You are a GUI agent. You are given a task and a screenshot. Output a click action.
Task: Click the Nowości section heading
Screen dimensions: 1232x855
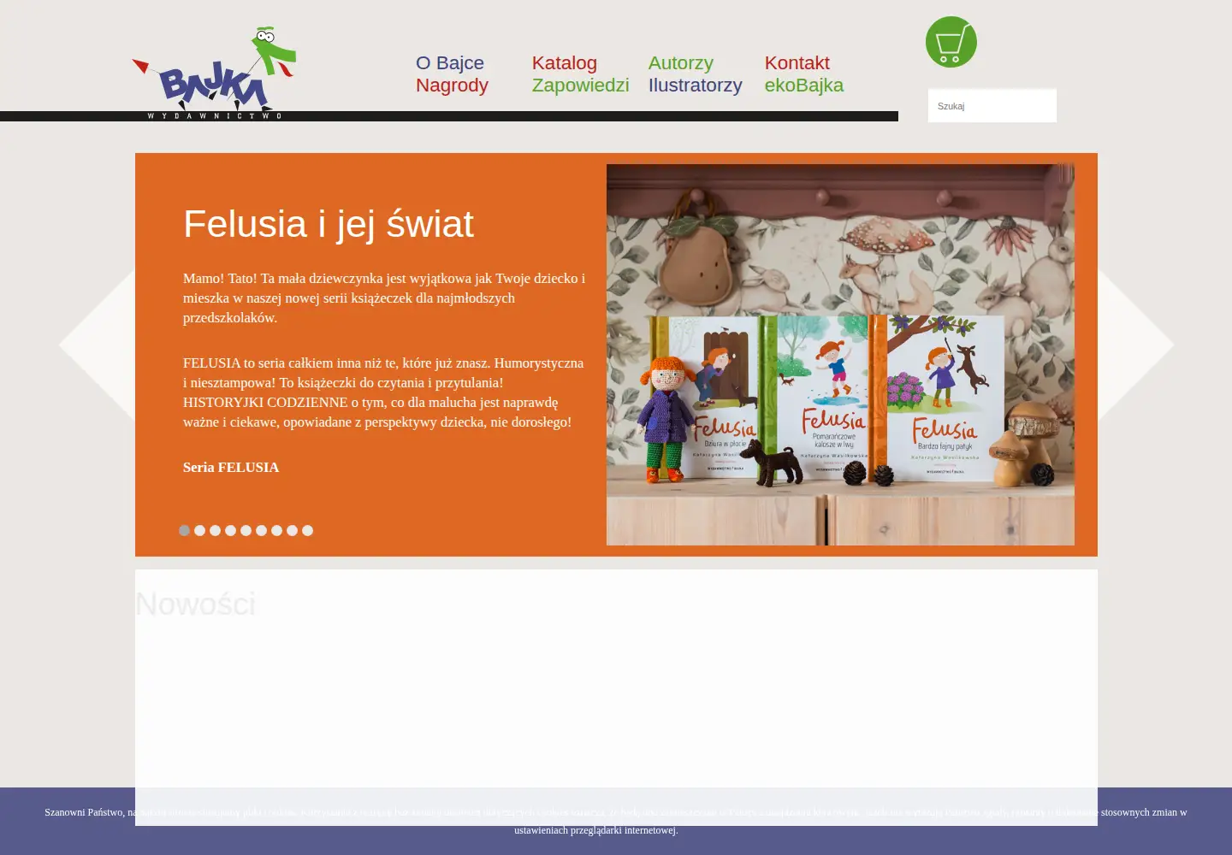pos(196,604)
